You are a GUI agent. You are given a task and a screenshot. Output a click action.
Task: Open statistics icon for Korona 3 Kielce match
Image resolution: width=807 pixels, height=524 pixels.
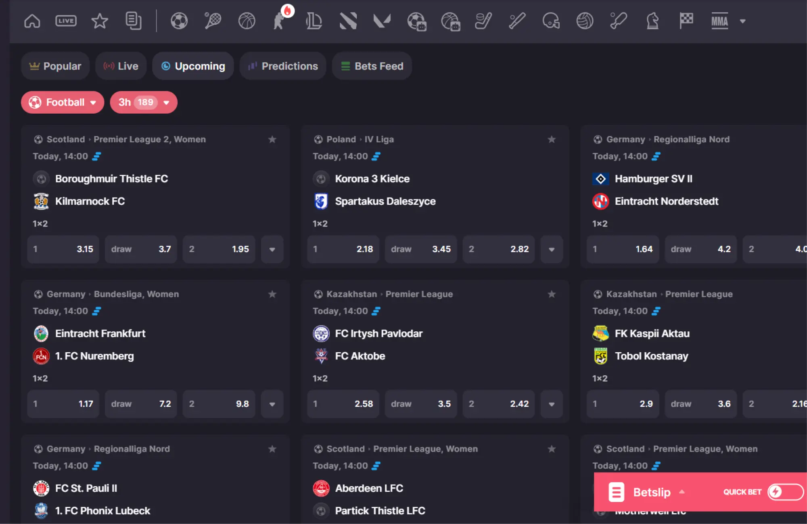coord(376,156)
